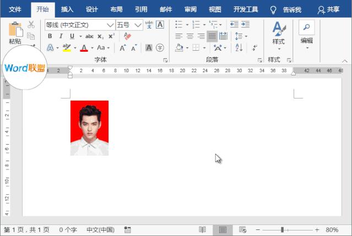352x236 pixels.
Task: Click the Clear Formatting eraser icon
Action: point(127,36)
